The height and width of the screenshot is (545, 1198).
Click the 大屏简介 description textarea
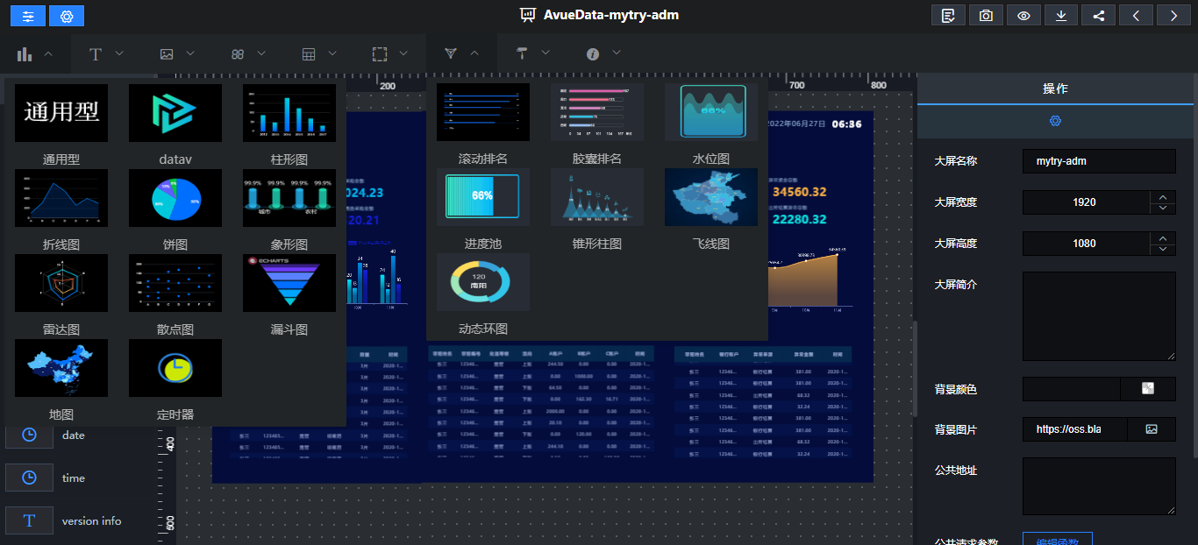(1099, 316)
